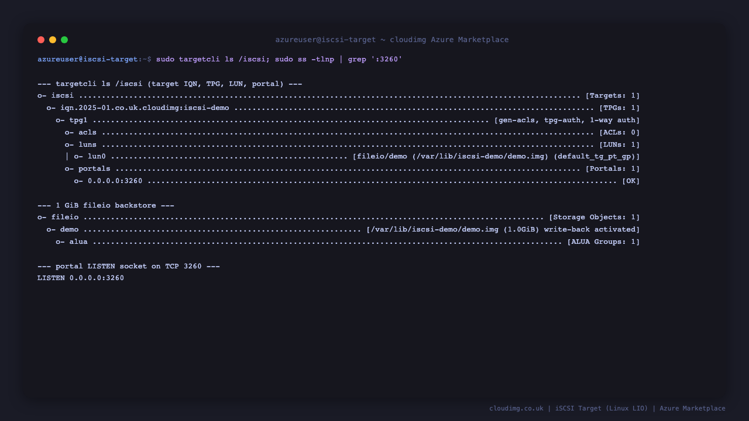749x421 pixels.
Task: Click the '[LUNs: 1]' value
Action: (x=620, y=144)
